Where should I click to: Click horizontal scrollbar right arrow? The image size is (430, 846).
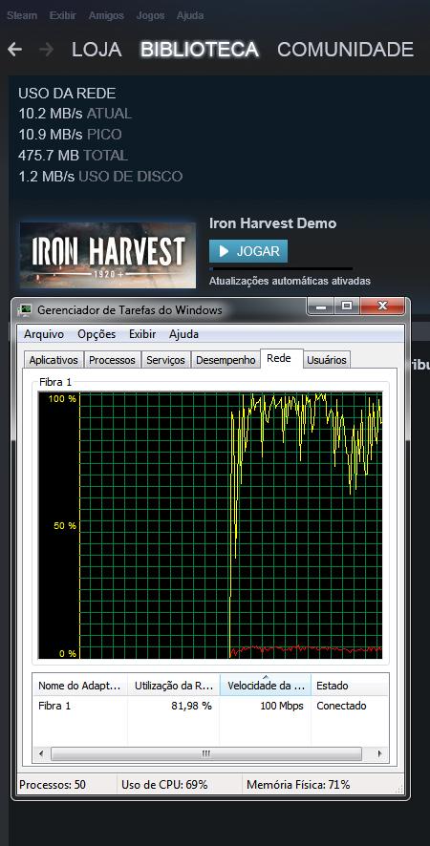point(379,753)
